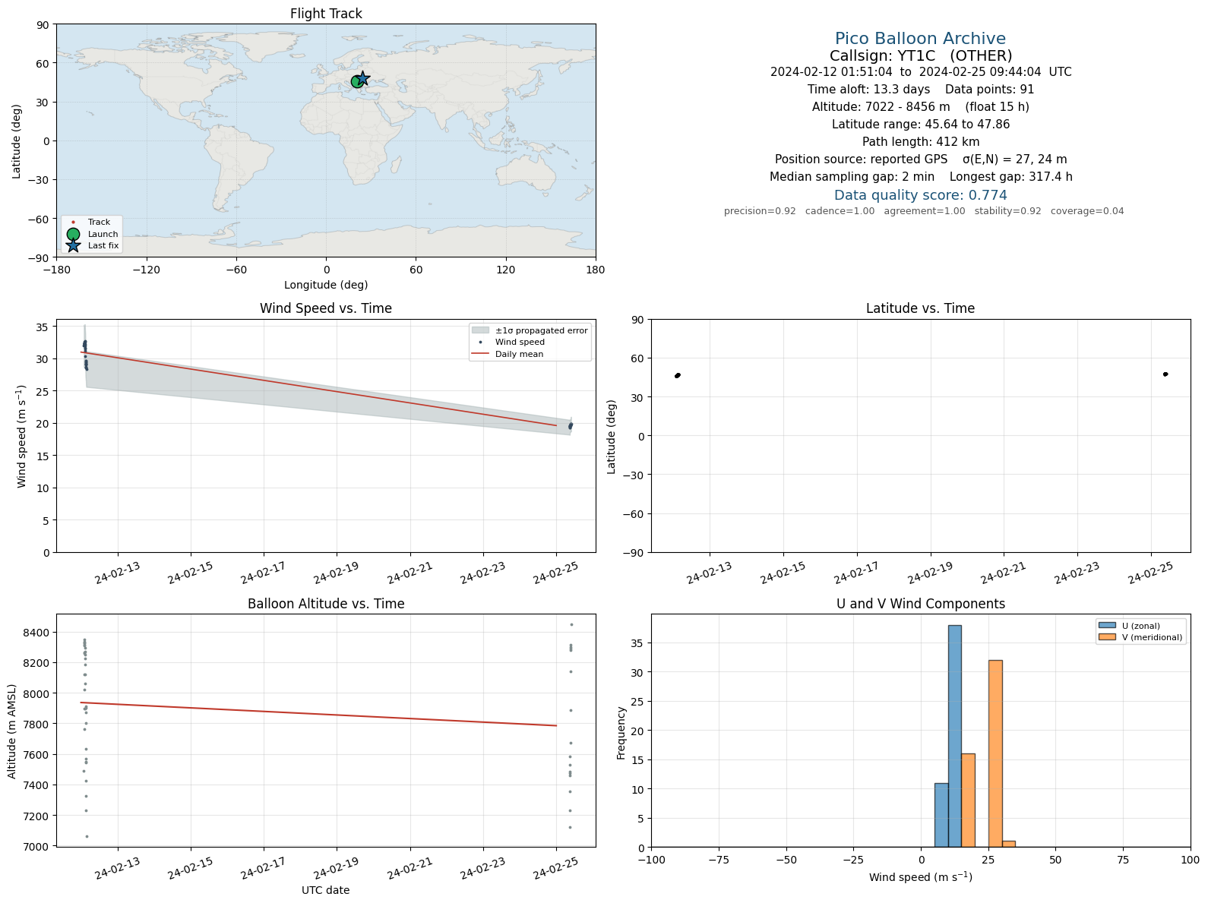The image size is (1208, 903).
Task: Click the Flight Track map's "Latitude (deg)" label
Action: click(17, 141)
